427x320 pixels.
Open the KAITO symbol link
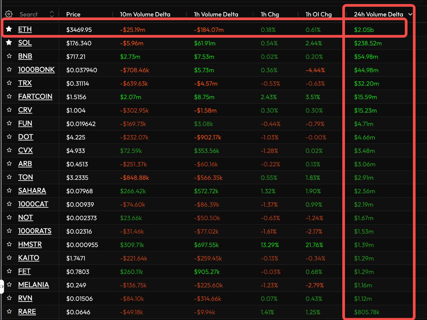29,258
